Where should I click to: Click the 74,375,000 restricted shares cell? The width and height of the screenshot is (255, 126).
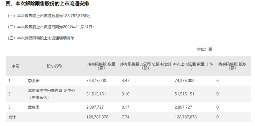pos(96,81)
